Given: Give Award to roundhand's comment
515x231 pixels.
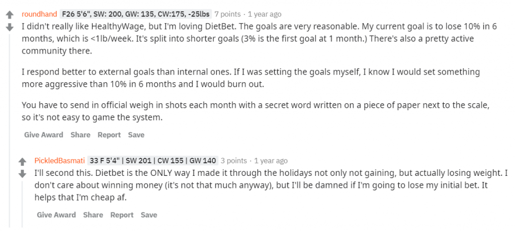Looking at the screenshot, I should tap(44, 135).
